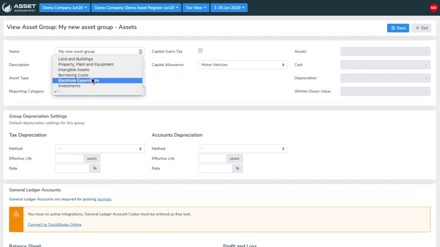Open the Journals link

(104, 199)
